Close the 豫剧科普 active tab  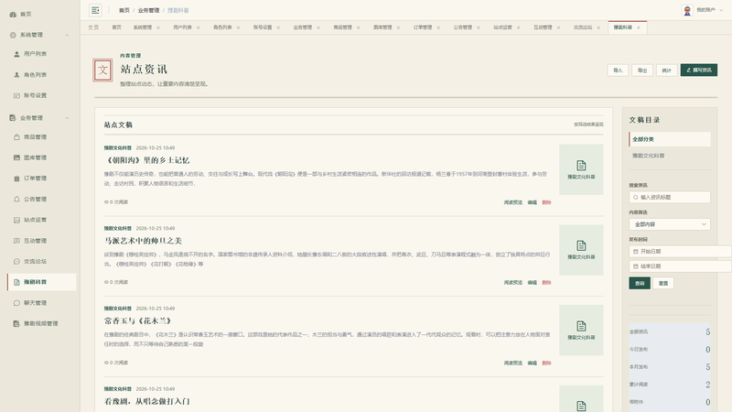639,27
